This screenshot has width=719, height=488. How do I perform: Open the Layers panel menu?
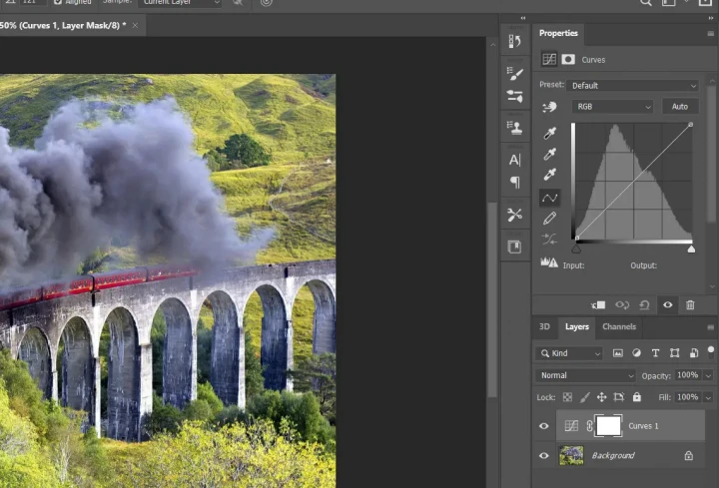point(711,327)
